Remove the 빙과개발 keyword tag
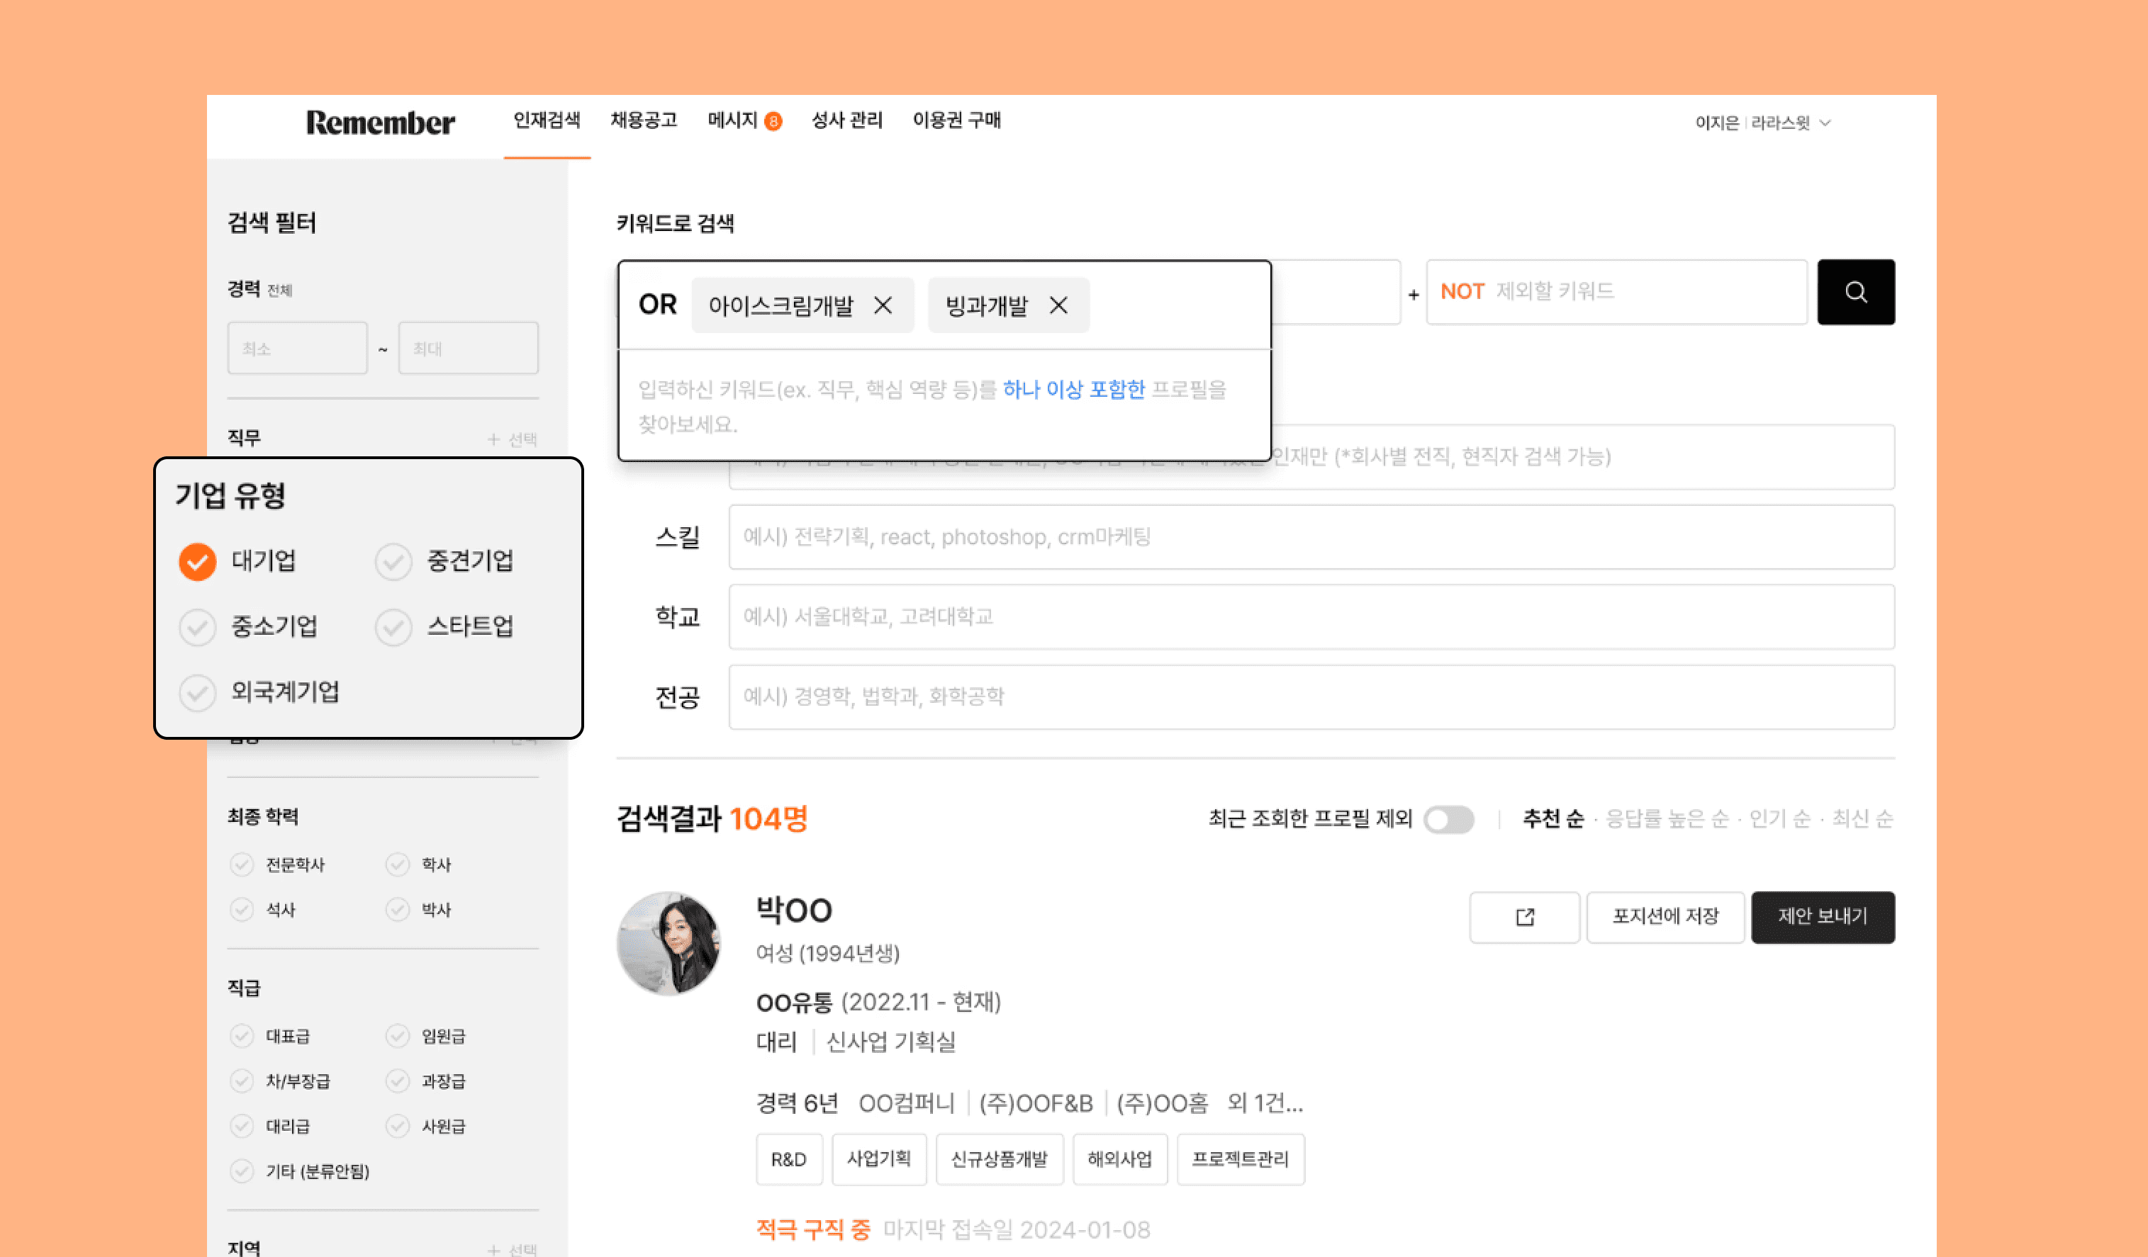Image resolution: width=2148 pixels, height=1257 pixels. pyautogui.click(x=1058, y=305)
